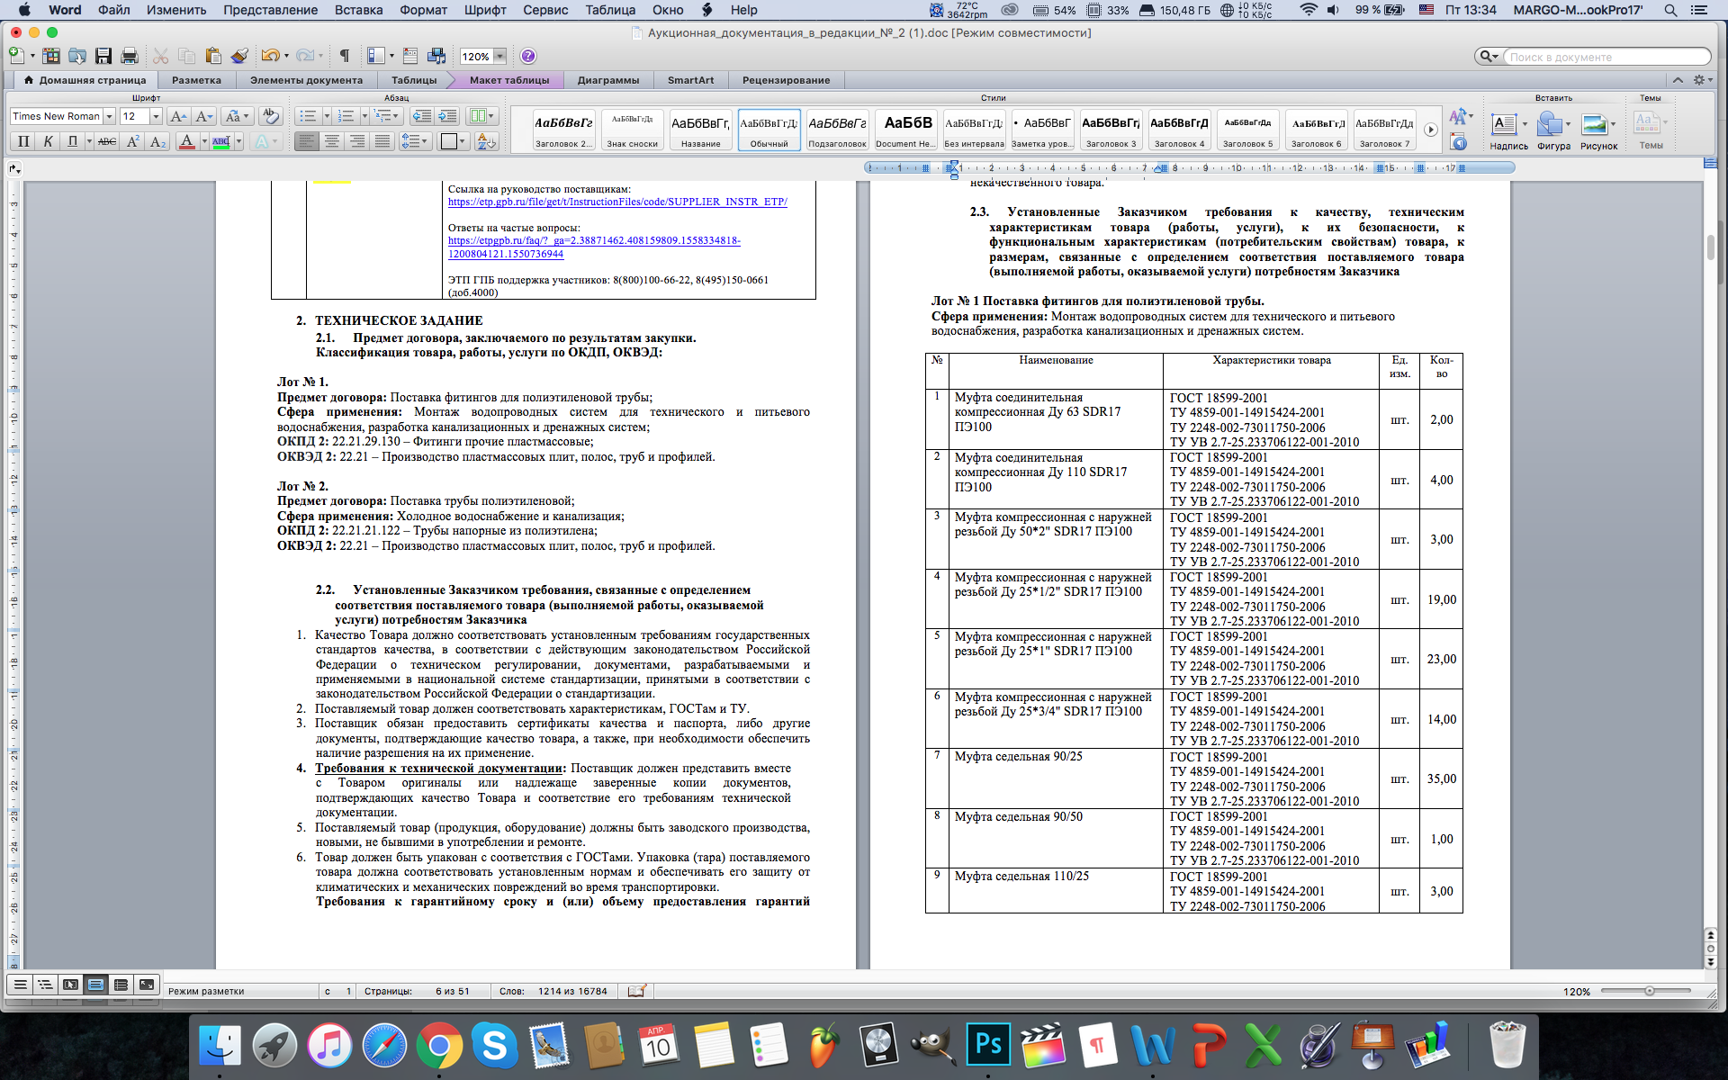Increase paragraph indent icon
The image size is (1728, 1080).
click(447, 116)
